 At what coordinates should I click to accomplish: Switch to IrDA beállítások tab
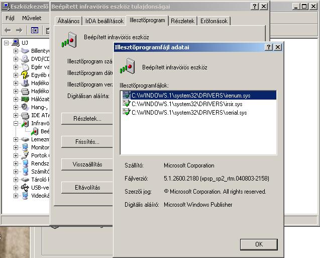coord(104,21)
